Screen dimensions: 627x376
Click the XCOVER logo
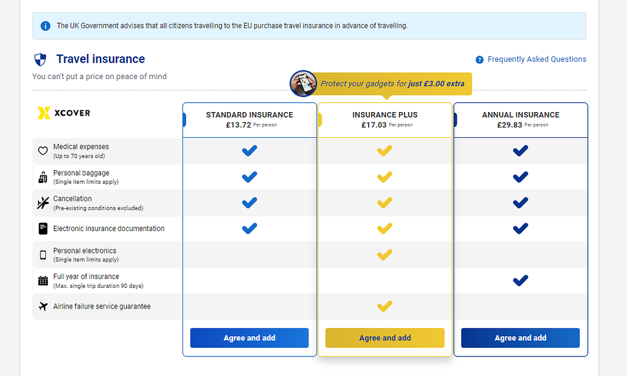(64, 113)
